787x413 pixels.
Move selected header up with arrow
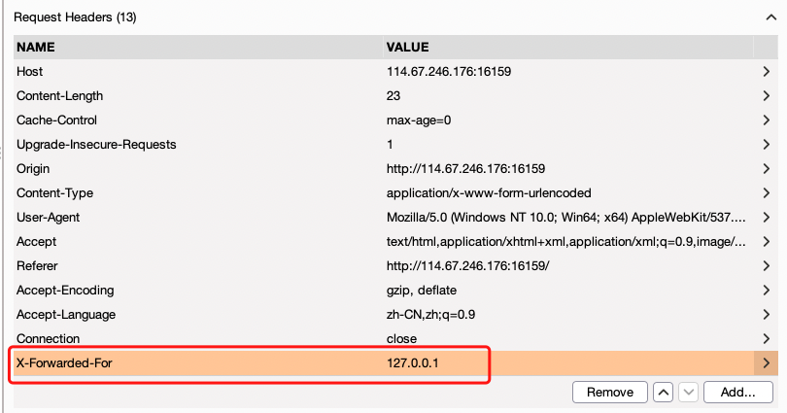[x=663, y=392]
